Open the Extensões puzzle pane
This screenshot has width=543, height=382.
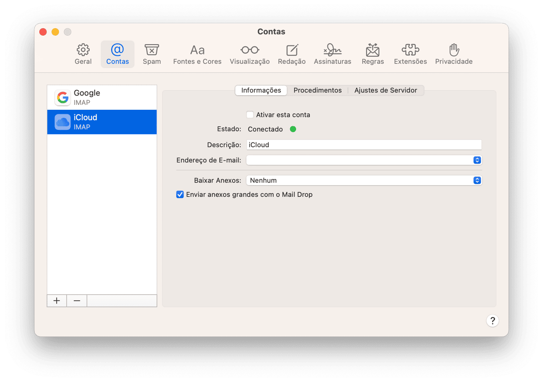pyautogui.click(x=410, y=54)
